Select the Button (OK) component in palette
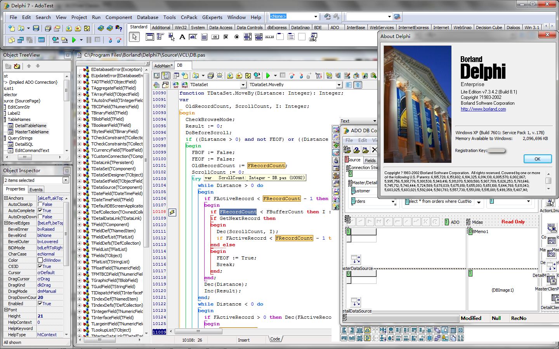Viewport: 559px width, 349px height. [x=215, y=37]
